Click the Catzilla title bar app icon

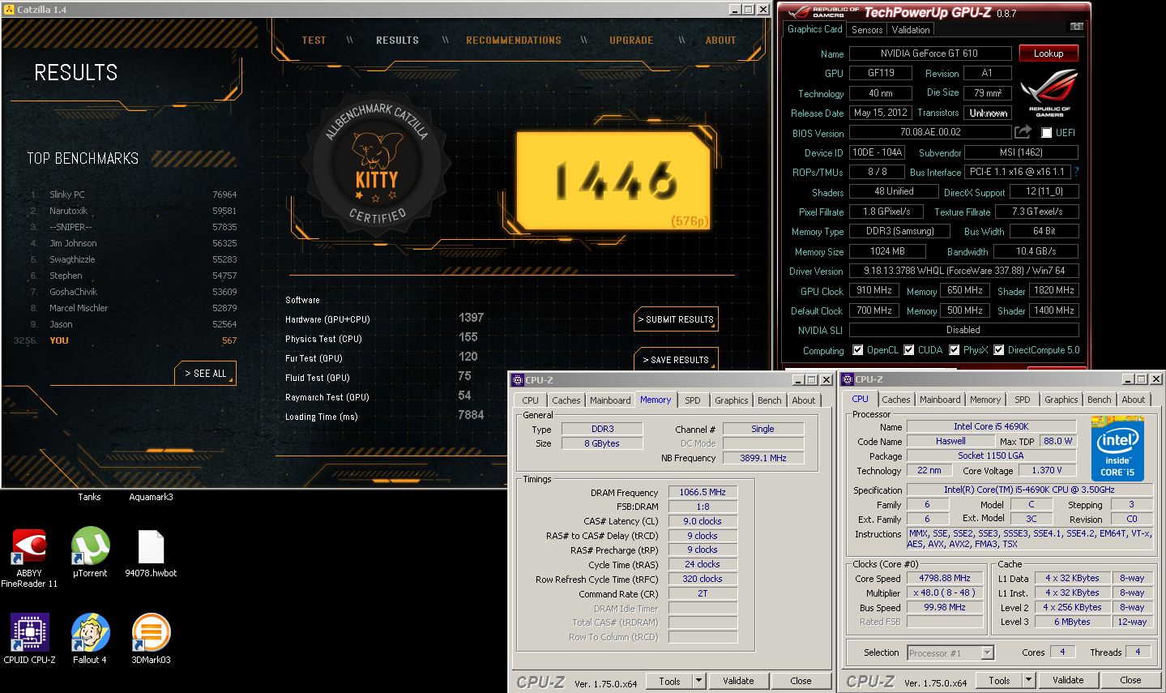(9, 10)
